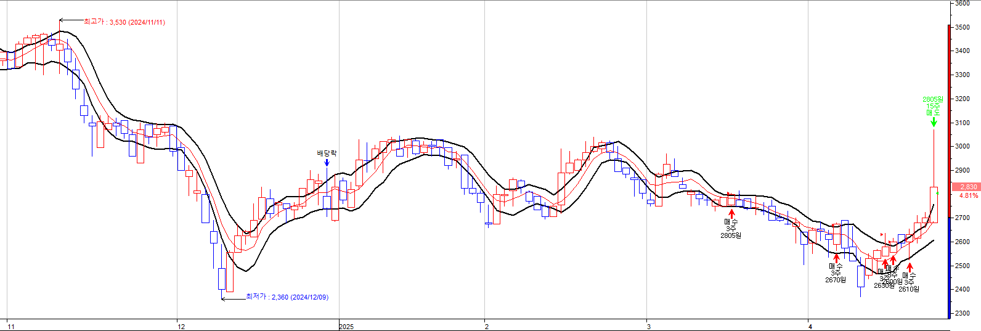Click the 2400 price axis label

pos(963,289)
